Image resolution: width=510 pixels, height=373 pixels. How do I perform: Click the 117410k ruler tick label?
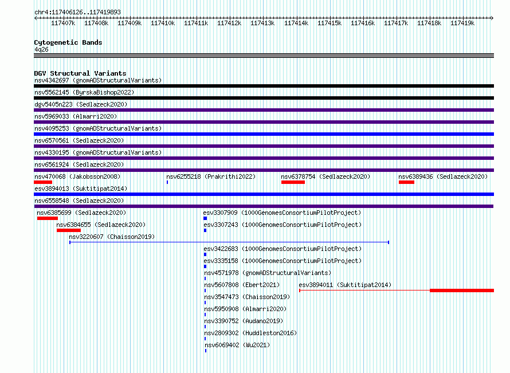163,23
